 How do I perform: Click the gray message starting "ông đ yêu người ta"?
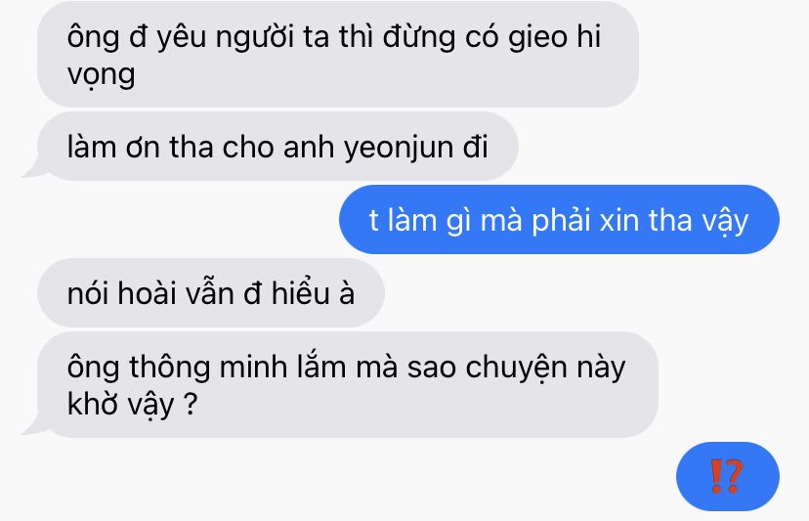(x=338, y=54)
